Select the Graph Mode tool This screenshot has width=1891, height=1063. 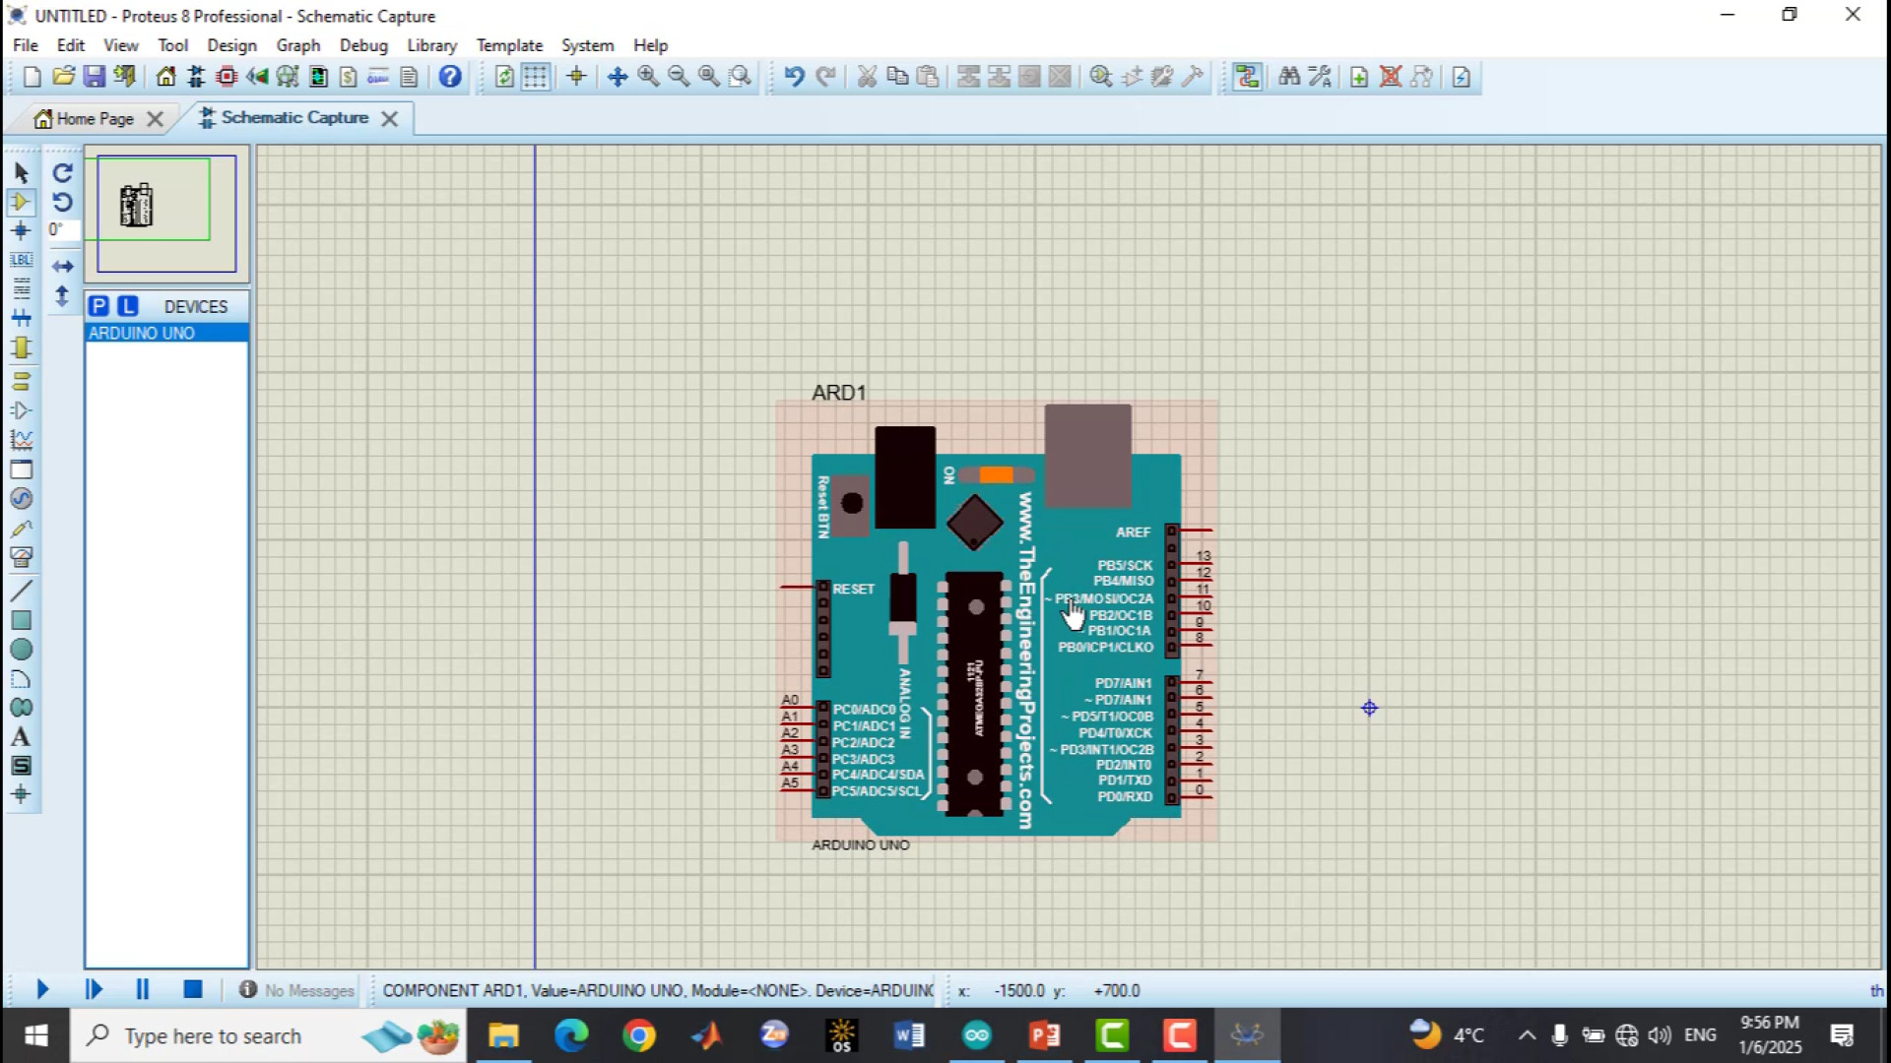pyautogui.click(x=22, y=440)
